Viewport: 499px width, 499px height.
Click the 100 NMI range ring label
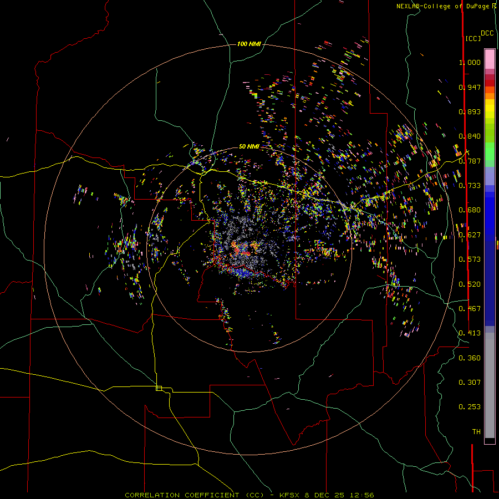coord(249,44)
